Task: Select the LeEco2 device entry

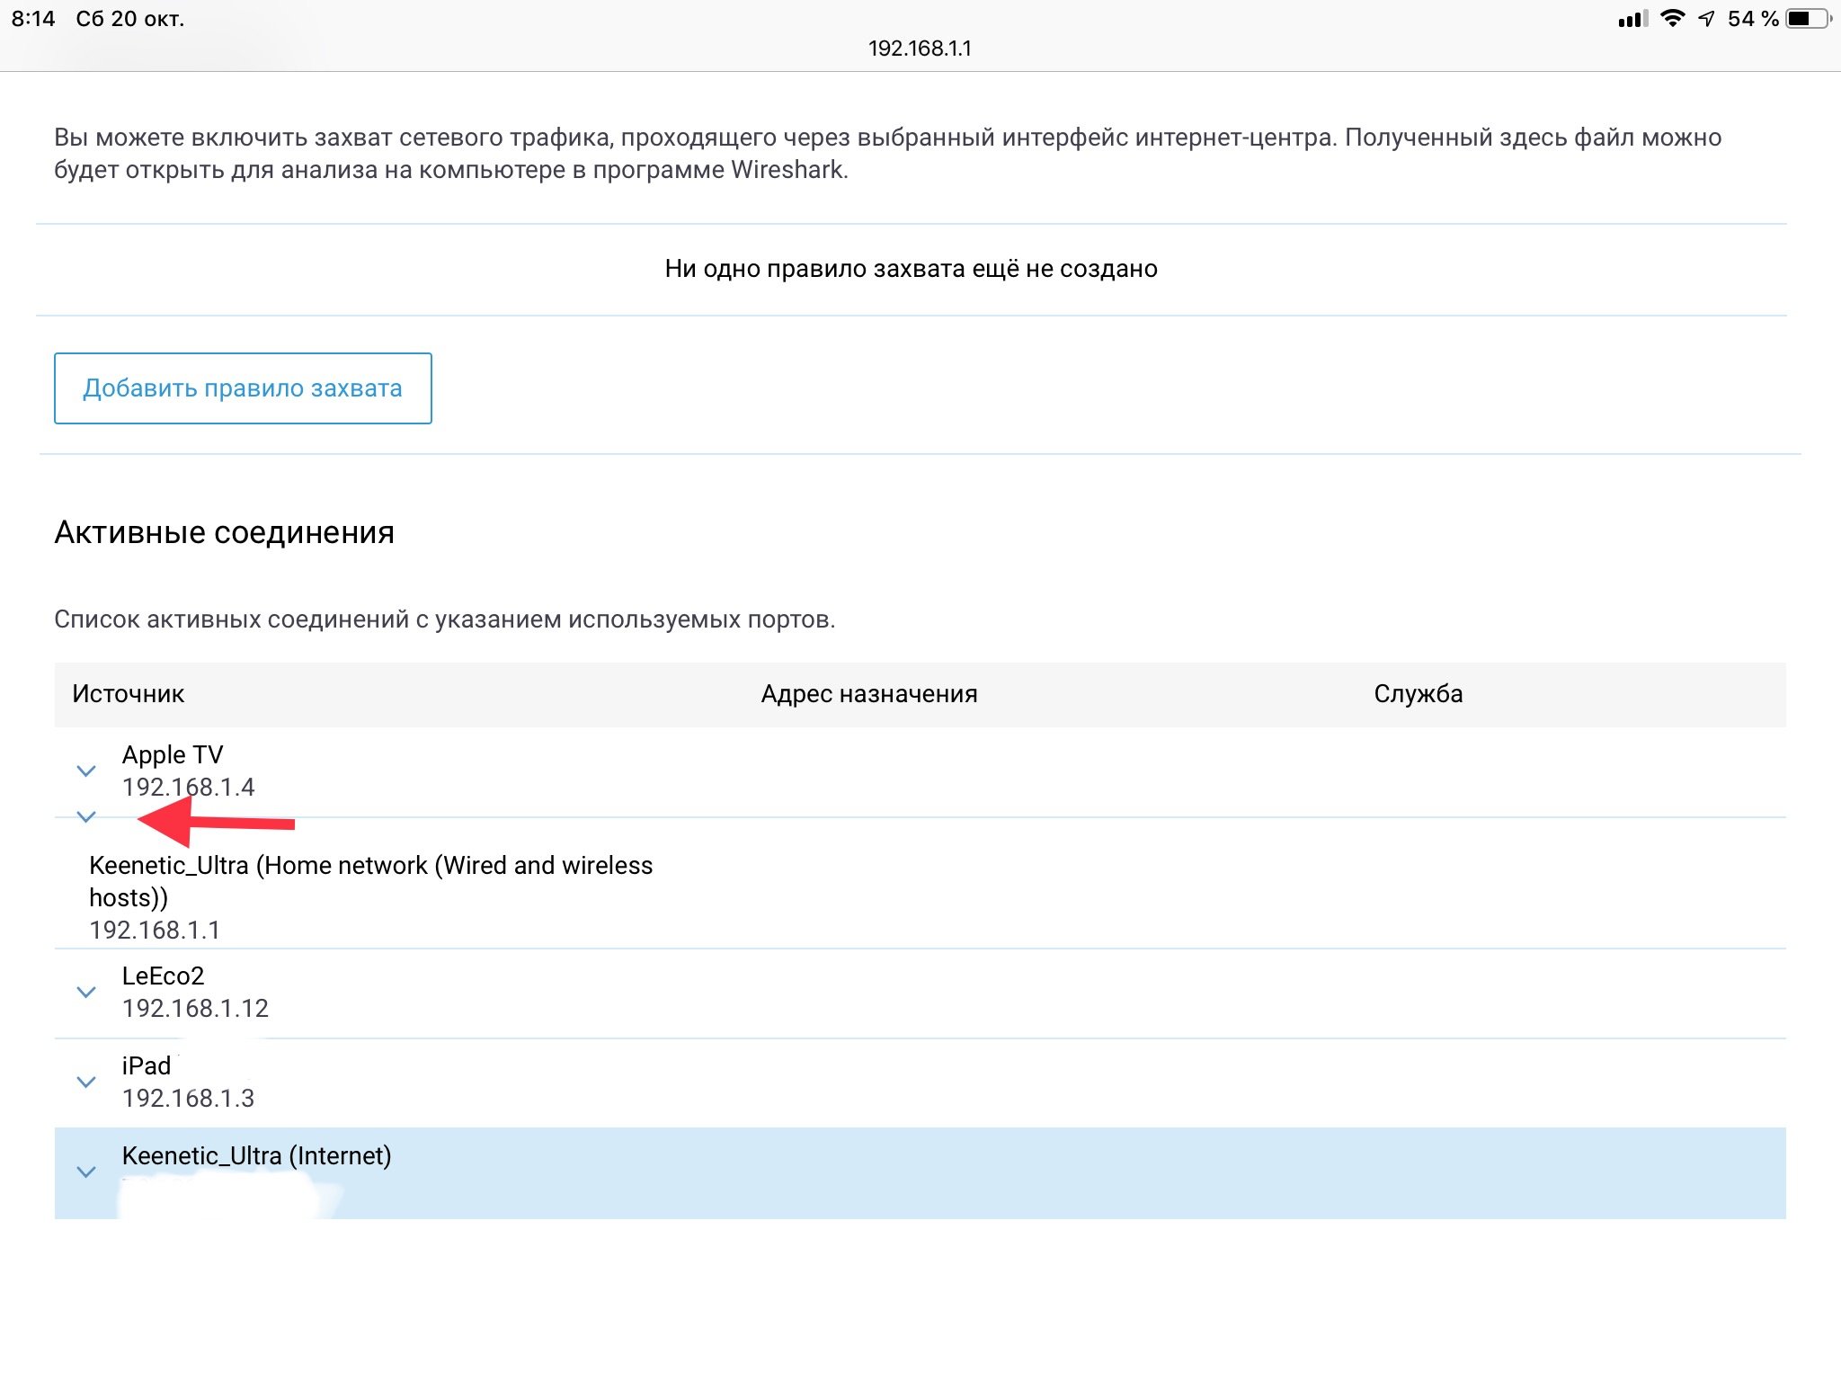Action: (x=164, y=976)
